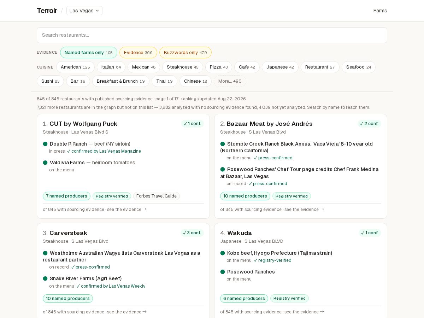Select the Restaurant 27 chip
Viewport: 424px width, 318px height.
[x=320, y=67]
